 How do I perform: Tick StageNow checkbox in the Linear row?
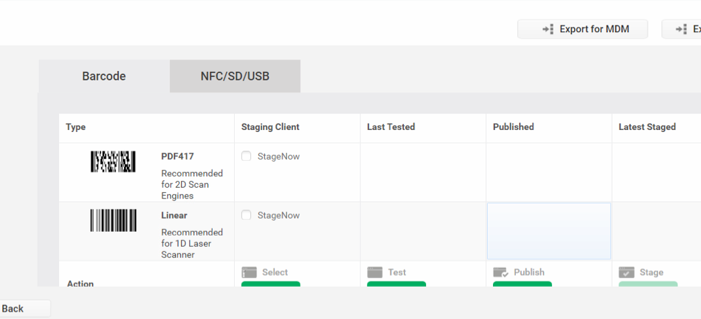pos(246,215)
